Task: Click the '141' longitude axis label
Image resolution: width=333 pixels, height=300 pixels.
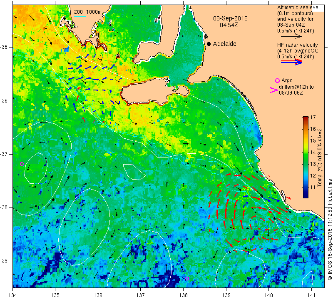Action: pos(311,295)
